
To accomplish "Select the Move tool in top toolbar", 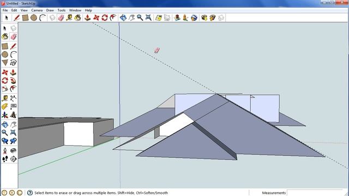I will point(96,18).
